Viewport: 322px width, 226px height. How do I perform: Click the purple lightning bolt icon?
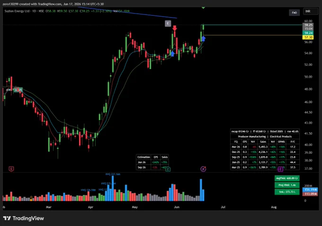click(x=203, y=169)
